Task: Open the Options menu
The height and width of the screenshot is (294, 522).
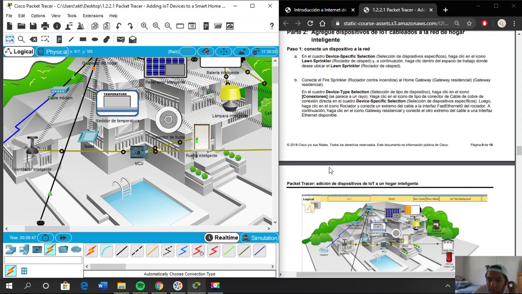Action: point(38,16)
